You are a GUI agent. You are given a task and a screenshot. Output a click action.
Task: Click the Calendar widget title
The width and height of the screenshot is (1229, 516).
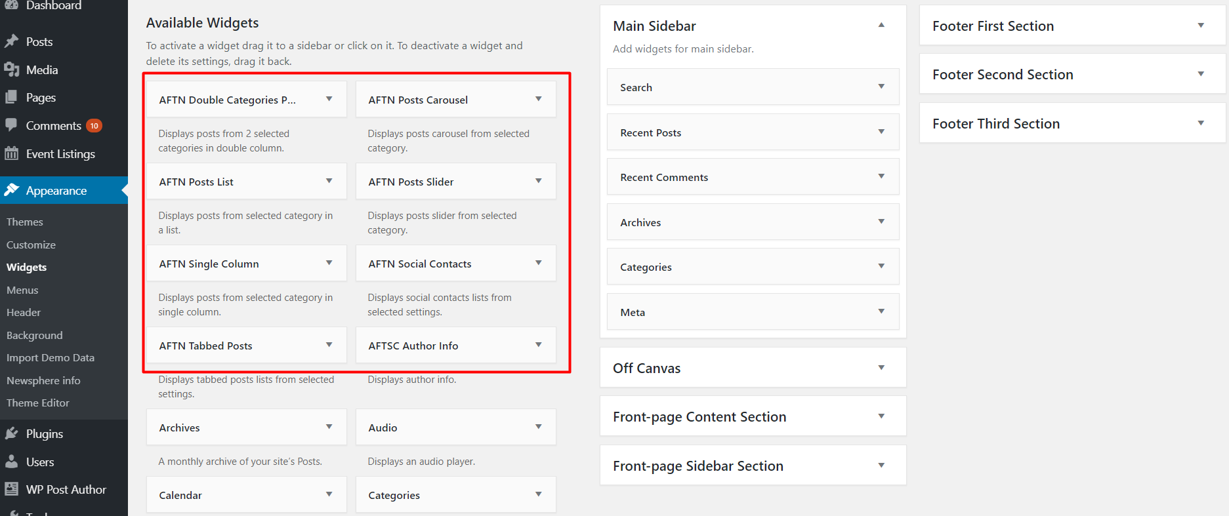click(x=180, y=495)
